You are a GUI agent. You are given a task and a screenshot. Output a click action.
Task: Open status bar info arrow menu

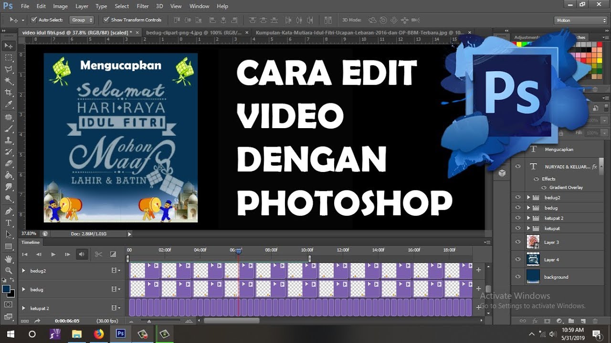[129, 234]
